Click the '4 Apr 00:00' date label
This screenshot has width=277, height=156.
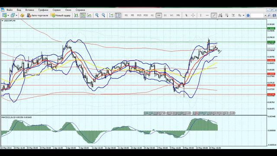coord(71,148)
